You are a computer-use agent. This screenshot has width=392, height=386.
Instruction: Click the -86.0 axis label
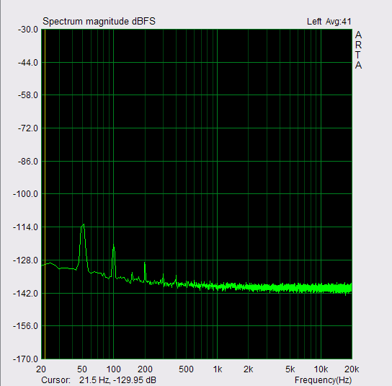click(x=28, y=162)
